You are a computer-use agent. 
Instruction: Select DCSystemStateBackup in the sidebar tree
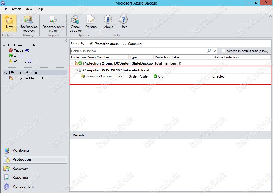(x=30, y=78)
